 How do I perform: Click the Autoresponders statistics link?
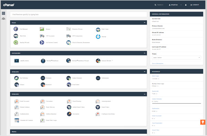click(x=157, y=123)
